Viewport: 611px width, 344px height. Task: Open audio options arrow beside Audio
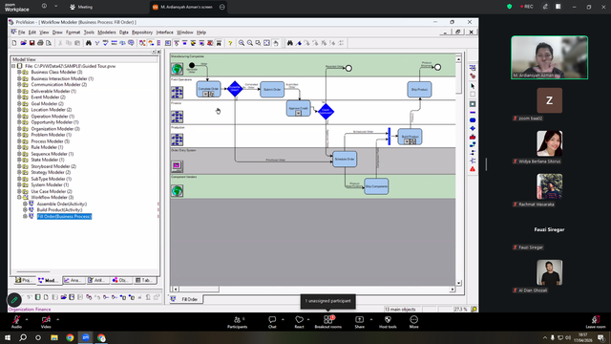tap(27, 319)
